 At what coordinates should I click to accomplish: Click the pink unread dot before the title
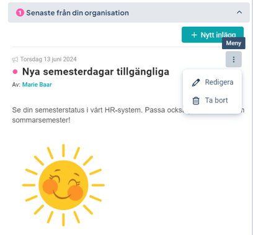15,71
